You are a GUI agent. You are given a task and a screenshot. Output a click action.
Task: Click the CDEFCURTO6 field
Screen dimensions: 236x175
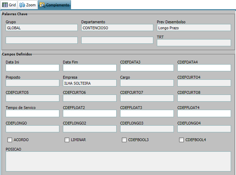[90, 98]
